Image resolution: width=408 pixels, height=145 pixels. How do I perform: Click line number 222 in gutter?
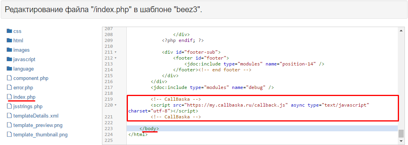tap(109, 123)
